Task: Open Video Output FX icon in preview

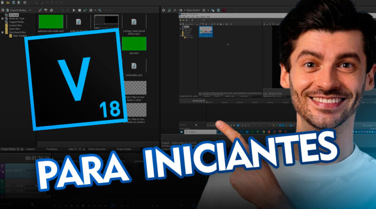Action: pyautogui.click(x=175, y=10)
